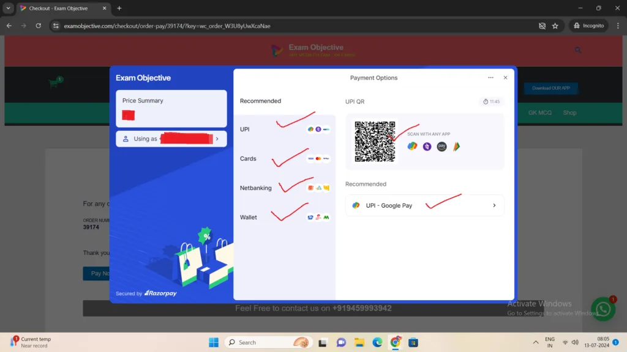The width and height of the screenshot is (627, 352).
Task: Open Chrome three-dot menu
Action: click(618, 26)
